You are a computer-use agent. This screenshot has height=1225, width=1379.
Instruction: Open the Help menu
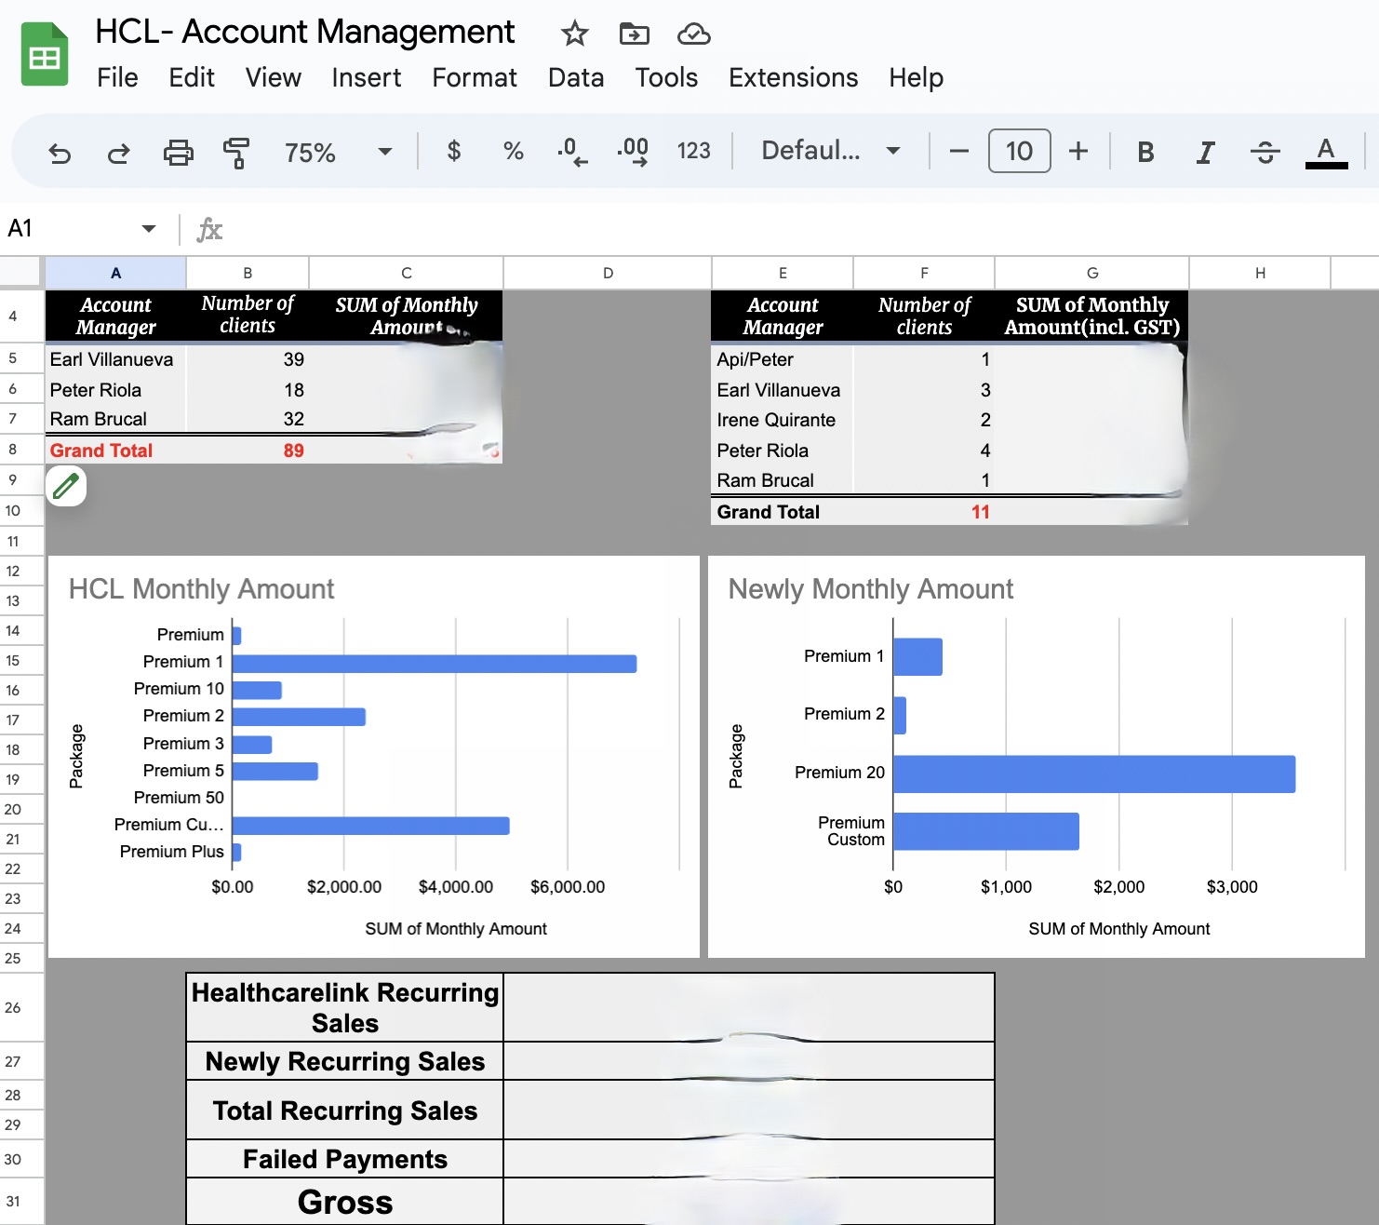pyautogui.click(x=916, y=77)
